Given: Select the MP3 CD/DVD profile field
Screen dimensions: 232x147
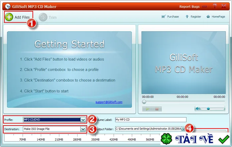Looking at the screenshot, I should pos(52,120).
